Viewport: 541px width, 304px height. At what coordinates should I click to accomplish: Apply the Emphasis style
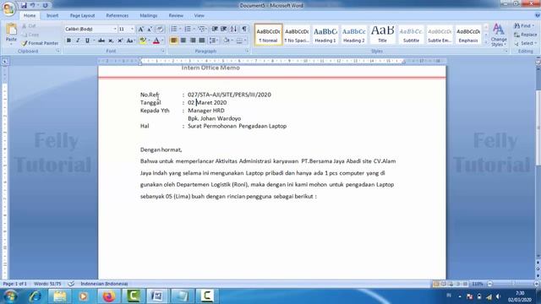[x=468, y=35]
